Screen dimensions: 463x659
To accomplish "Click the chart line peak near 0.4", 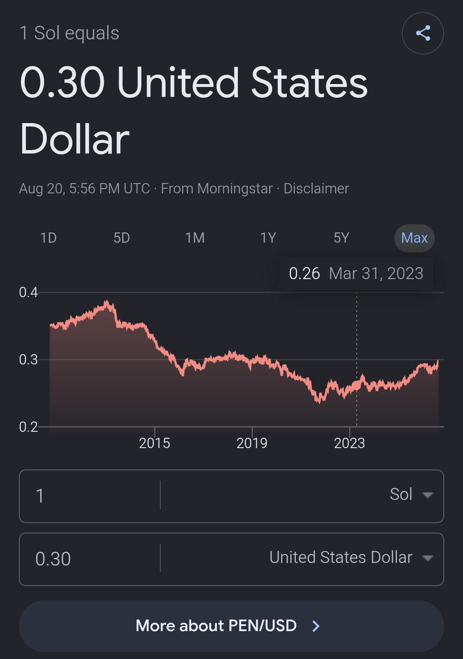I will pos(107,303).
